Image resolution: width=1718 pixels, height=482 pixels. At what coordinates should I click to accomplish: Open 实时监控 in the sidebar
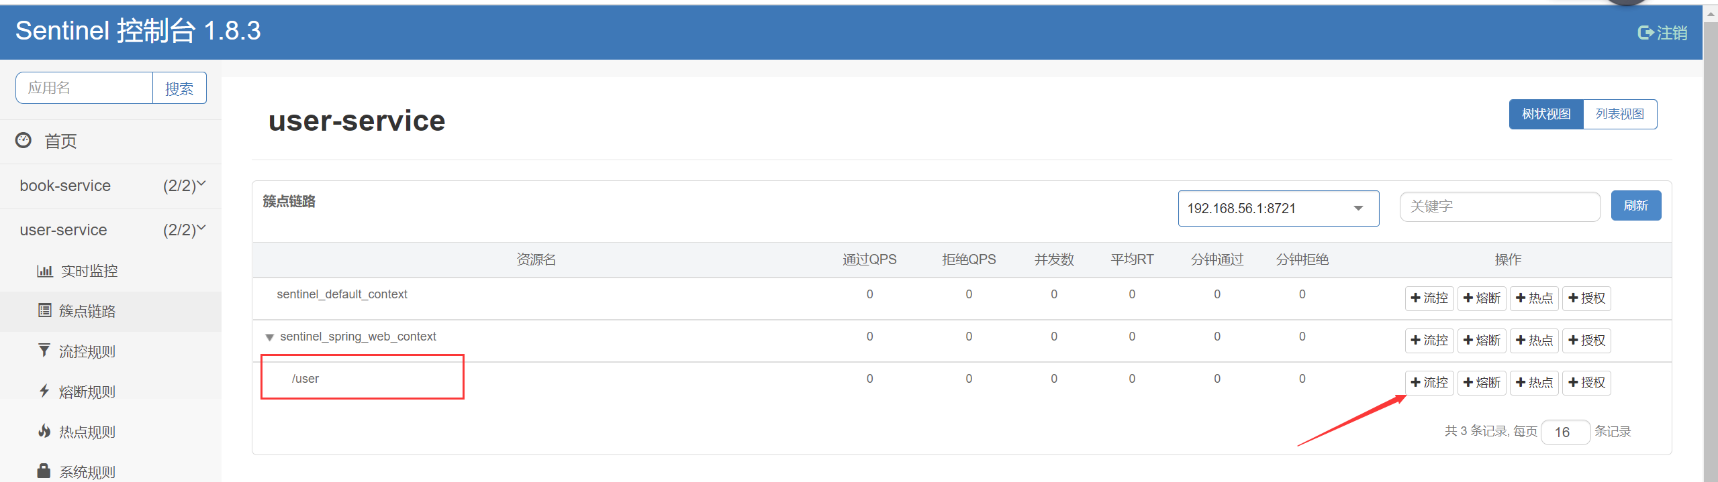(x=89, y=271)
